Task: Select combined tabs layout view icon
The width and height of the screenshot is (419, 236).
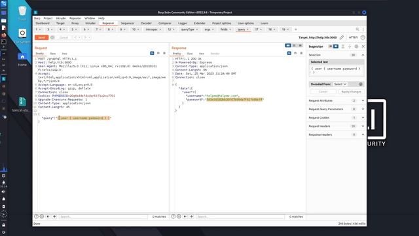Action: [301, 46]
